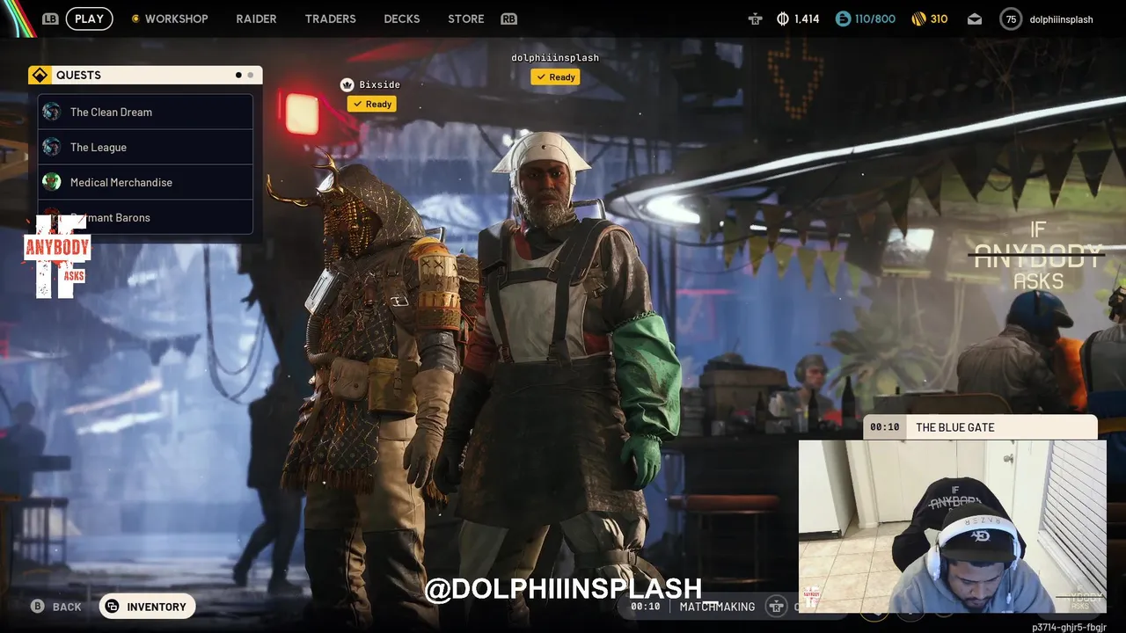The image size is (1126, 633).
Task: Click the 310 currency balance
Action: [939, 18]
